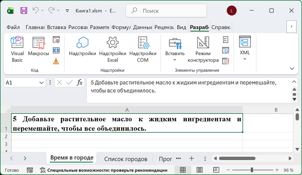Select column B header
This screenshot has height=175, width=302.
(x=276, y=110)
